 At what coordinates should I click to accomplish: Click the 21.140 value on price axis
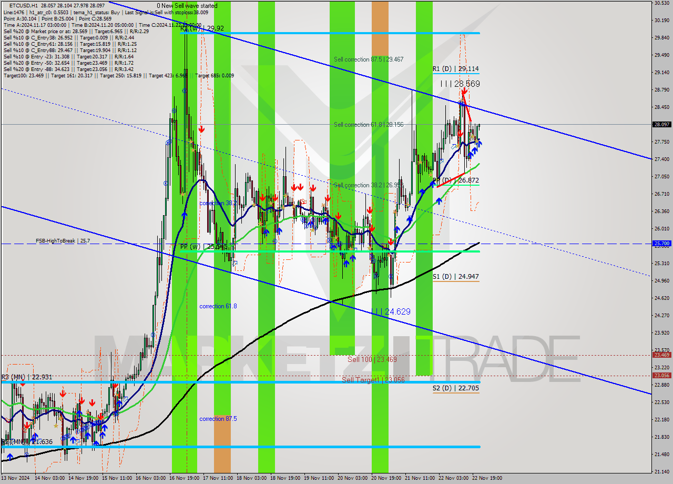pyautogui.click(x=661, y=471)
